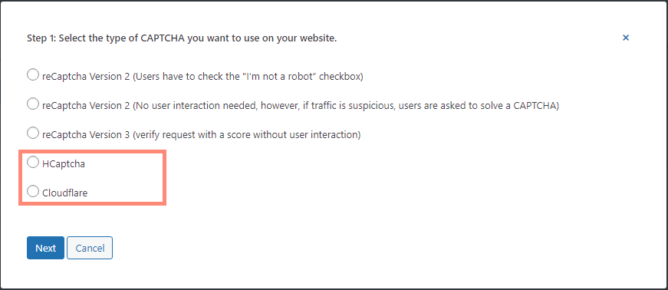Choose reCaptcha Version 2 invisible radio option

click(x=33, y=104)
